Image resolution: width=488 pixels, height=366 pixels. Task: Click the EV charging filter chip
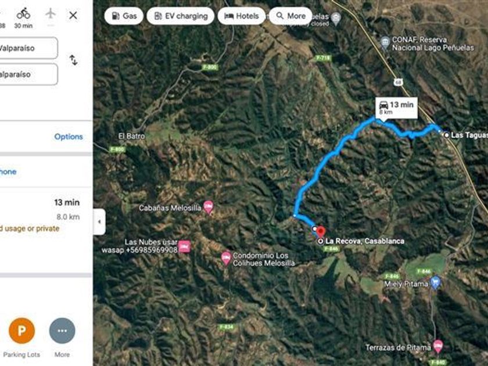[181, 16]
